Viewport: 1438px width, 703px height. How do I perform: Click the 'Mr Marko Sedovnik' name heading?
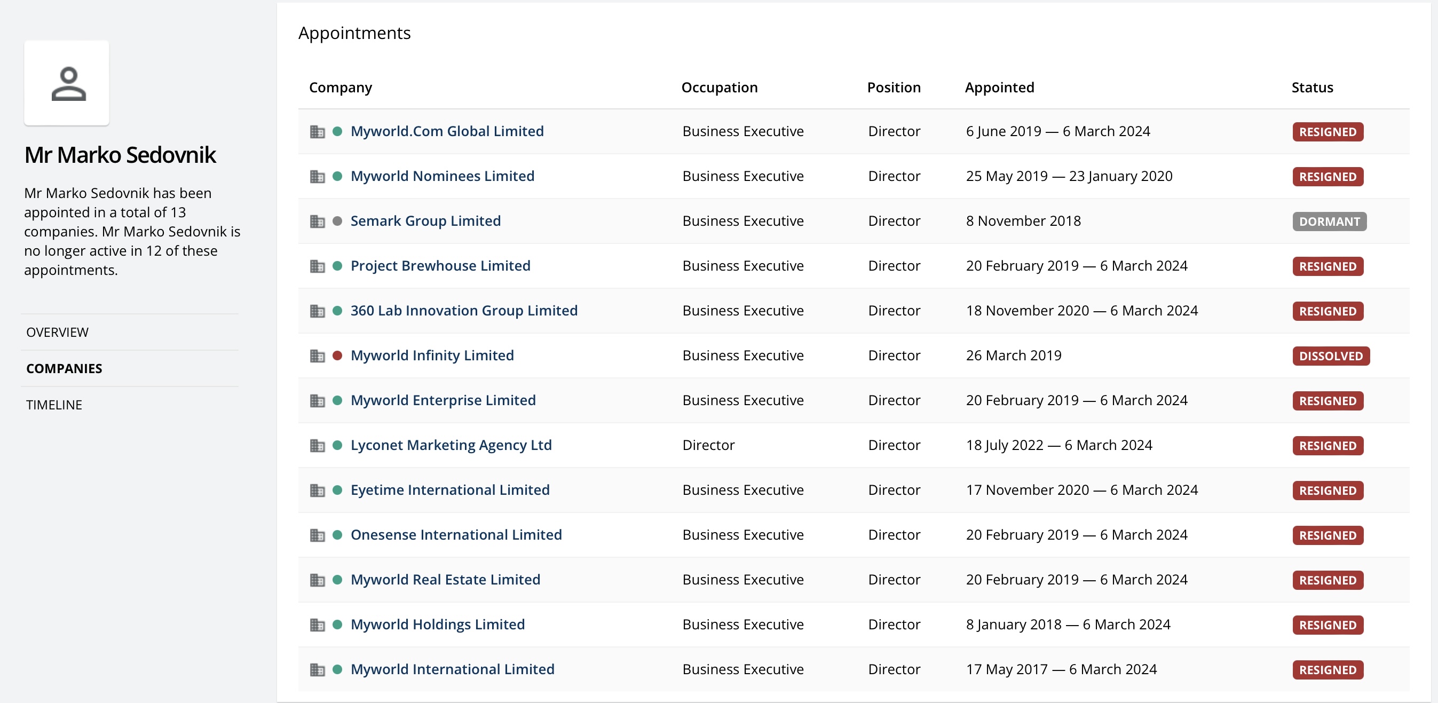pos(120,155)
